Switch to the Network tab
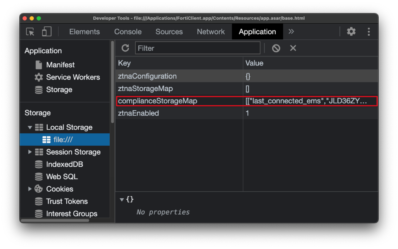Image resolution: width=398 pixels, height=249 pixels. (x=211, y=32)
